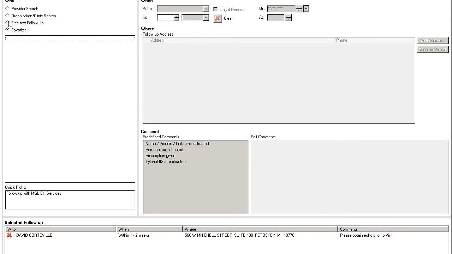Viewport: 452px width, 254px height.
Task: Select the Provider Search radio button
Action: 7,9
